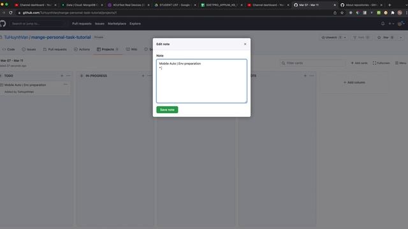
Task: Open Mobile Auto card options ellipsis
Action: pos(66,85)
